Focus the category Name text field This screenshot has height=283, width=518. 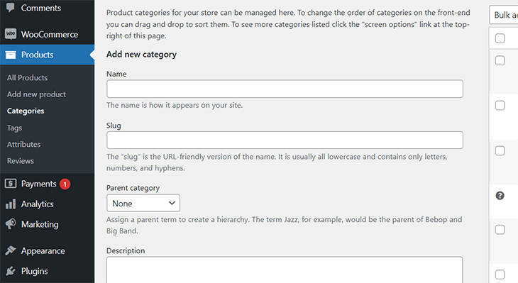[285, 89]
